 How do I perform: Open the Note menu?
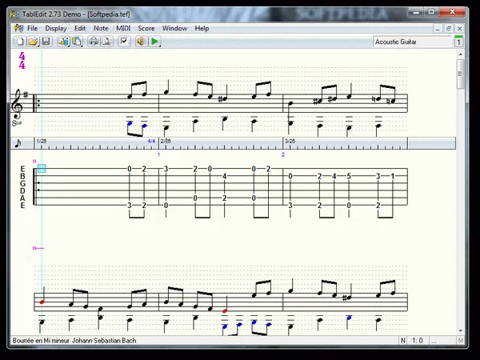click(x=101, y=29)
